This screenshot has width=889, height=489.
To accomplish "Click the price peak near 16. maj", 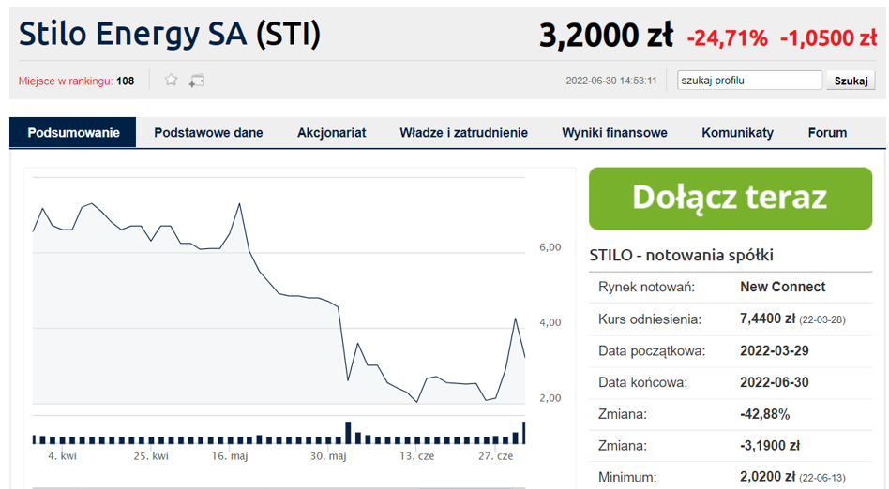I will (240, 204).
